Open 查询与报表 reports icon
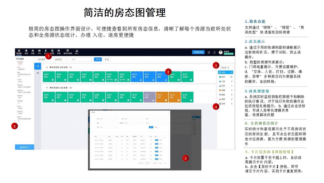The width and height of the screenshot is (324, 183). point(67,52)
